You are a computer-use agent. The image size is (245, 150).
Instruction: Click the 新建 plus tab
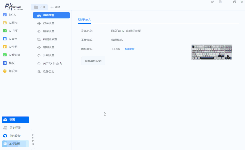tap(55, 7)
